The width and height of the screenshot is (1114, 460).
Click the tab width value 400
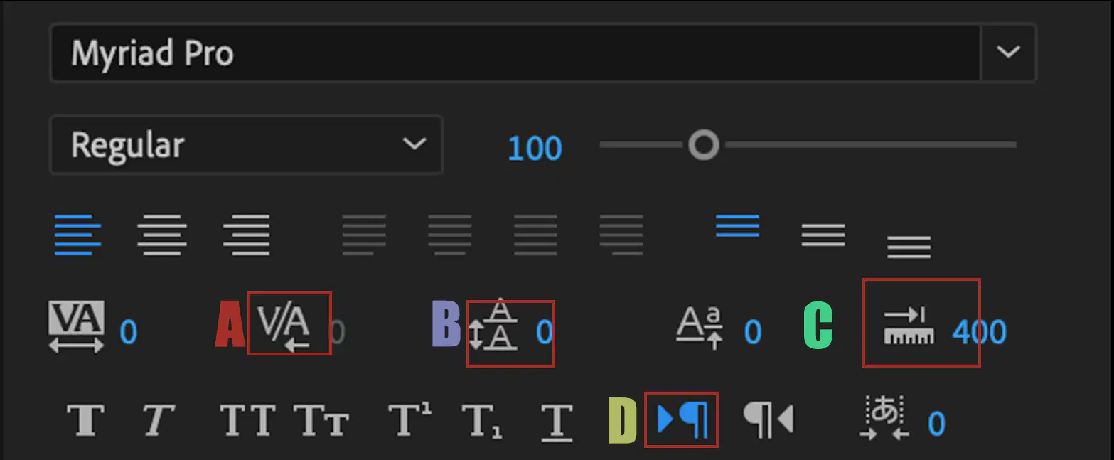click(x=979, y=332)
